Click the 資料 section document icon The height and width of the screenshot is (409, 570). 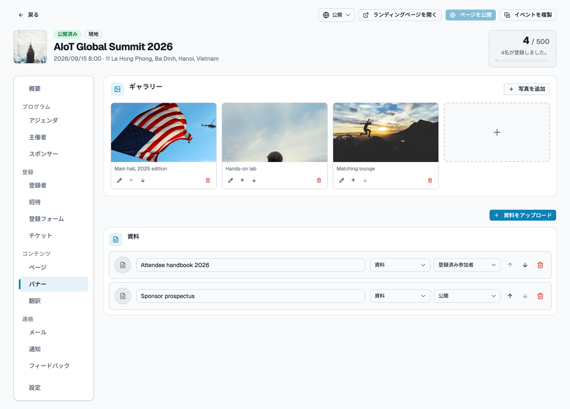pyautogui.click(x=116, y=239)
